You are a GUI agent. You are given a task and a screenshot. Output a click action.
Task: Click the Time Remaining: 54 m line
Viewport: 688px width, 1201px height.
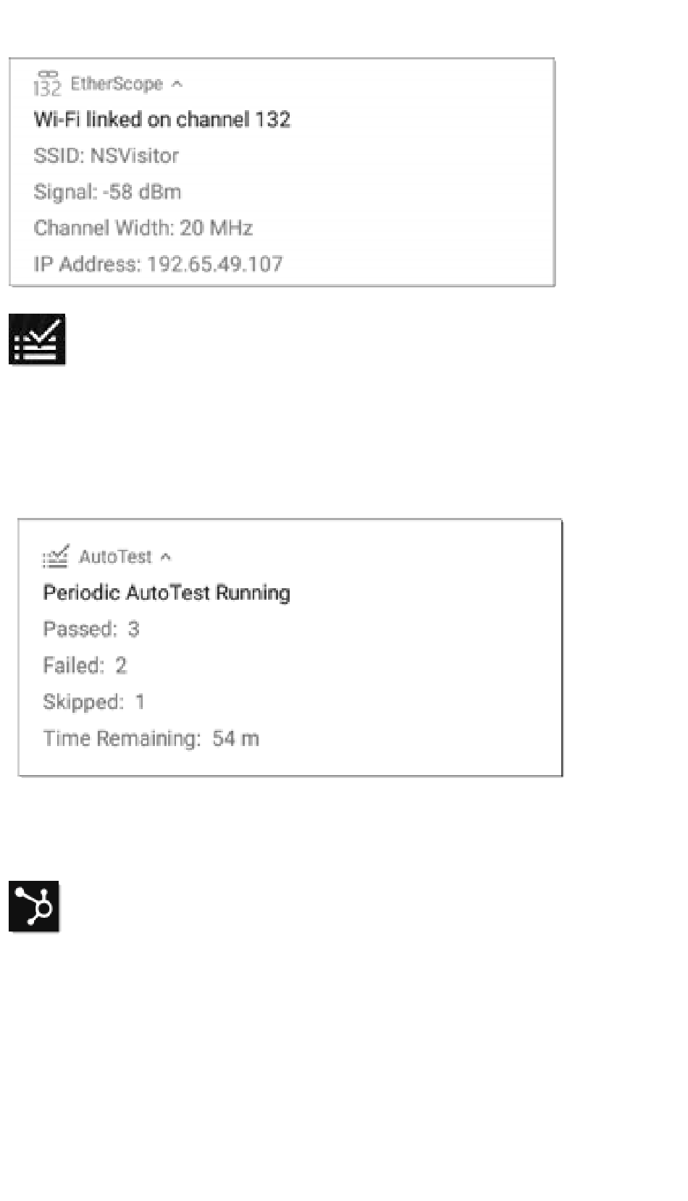point(151,738)
